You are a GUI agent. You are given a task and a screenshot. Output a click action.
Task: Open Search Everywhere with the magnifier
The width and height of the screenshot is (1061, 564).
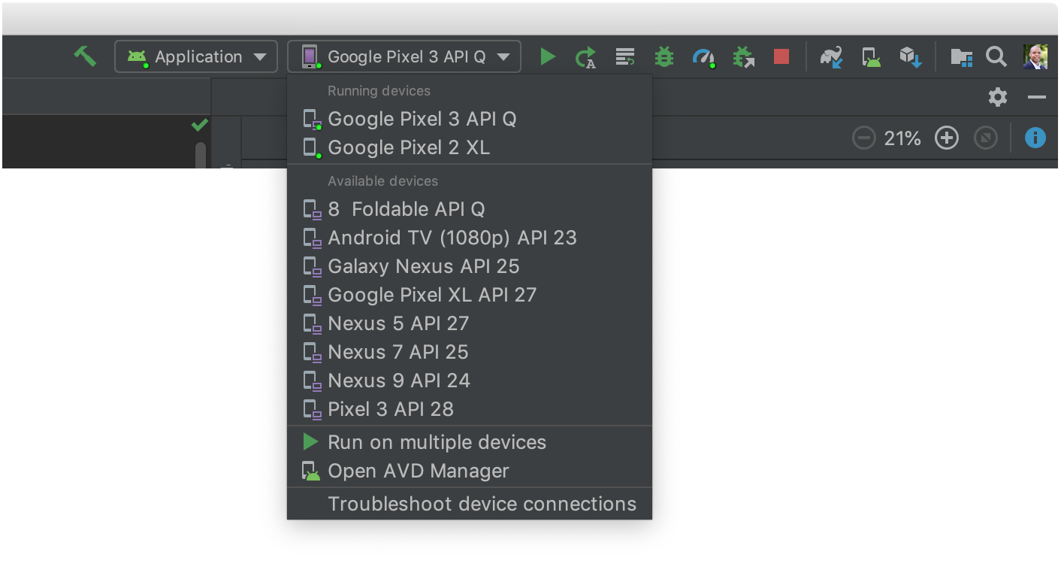click(996, 56)
